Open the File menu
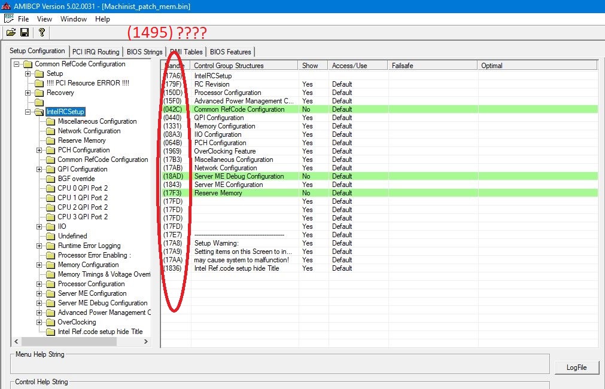 [x=23, y=19]
